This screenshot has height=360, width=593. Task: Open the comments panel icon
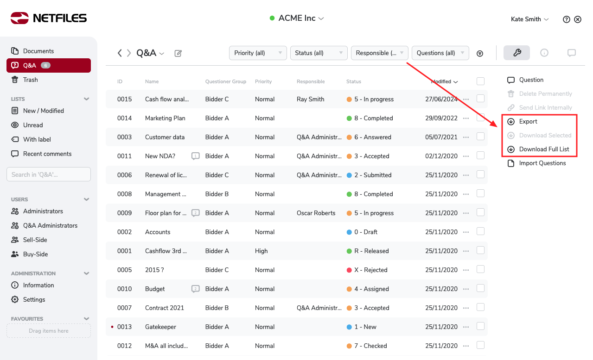click(x=571, y=53)
